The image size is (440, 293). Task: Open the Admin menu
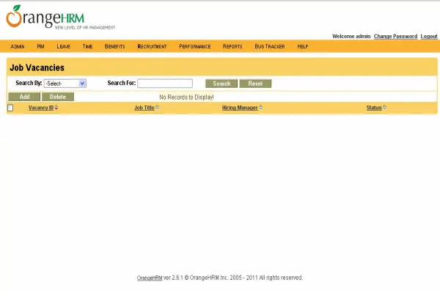coord(18,46)
